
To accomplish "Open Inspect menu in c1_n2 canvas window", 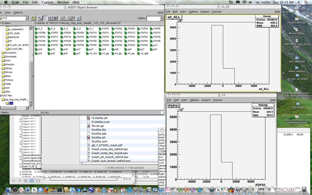I will click(205, 11).
